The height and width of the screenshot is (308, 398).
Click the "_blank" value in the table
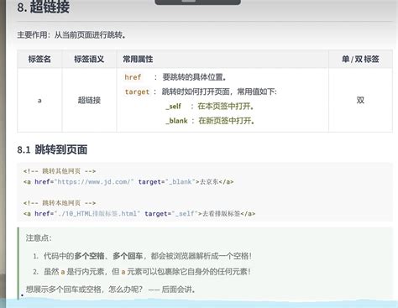pos(176,121)
